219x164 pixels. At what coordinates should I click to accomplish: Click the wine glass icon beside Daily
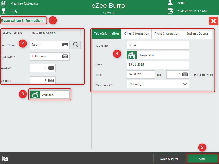click(4, 11)
